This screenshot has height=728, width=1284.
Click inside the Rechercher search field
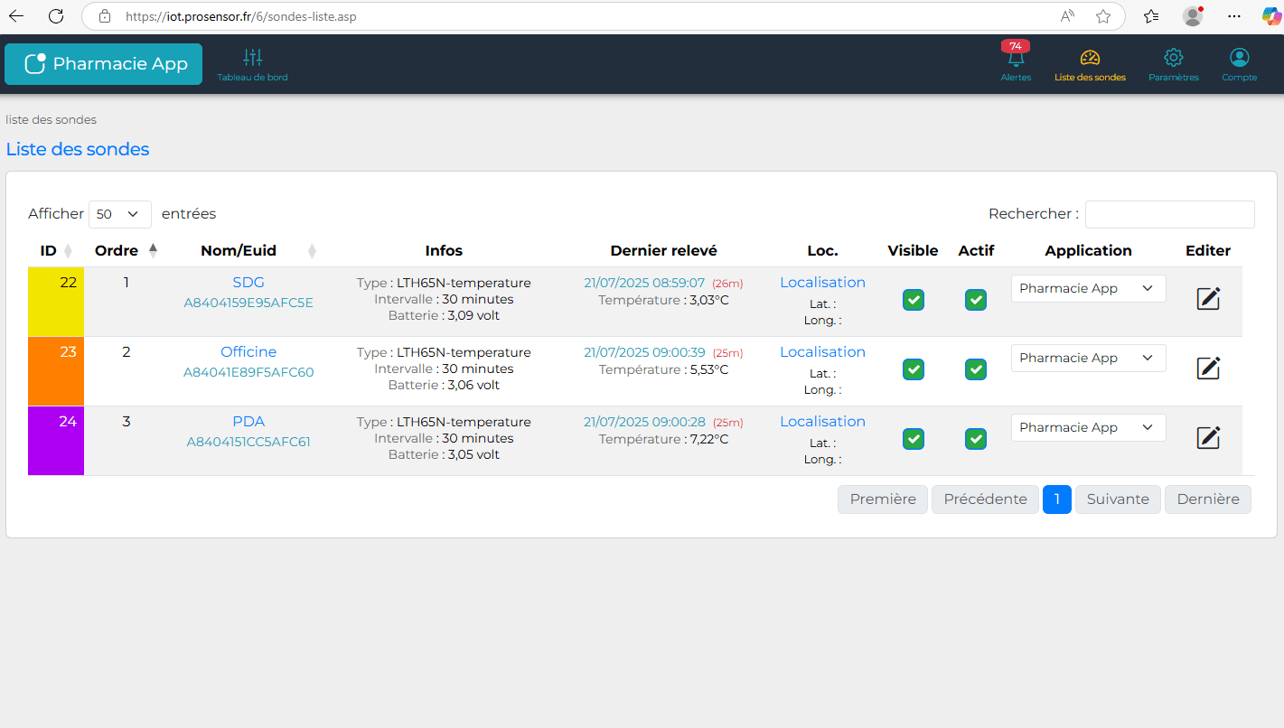click(x=1169, y=214)
